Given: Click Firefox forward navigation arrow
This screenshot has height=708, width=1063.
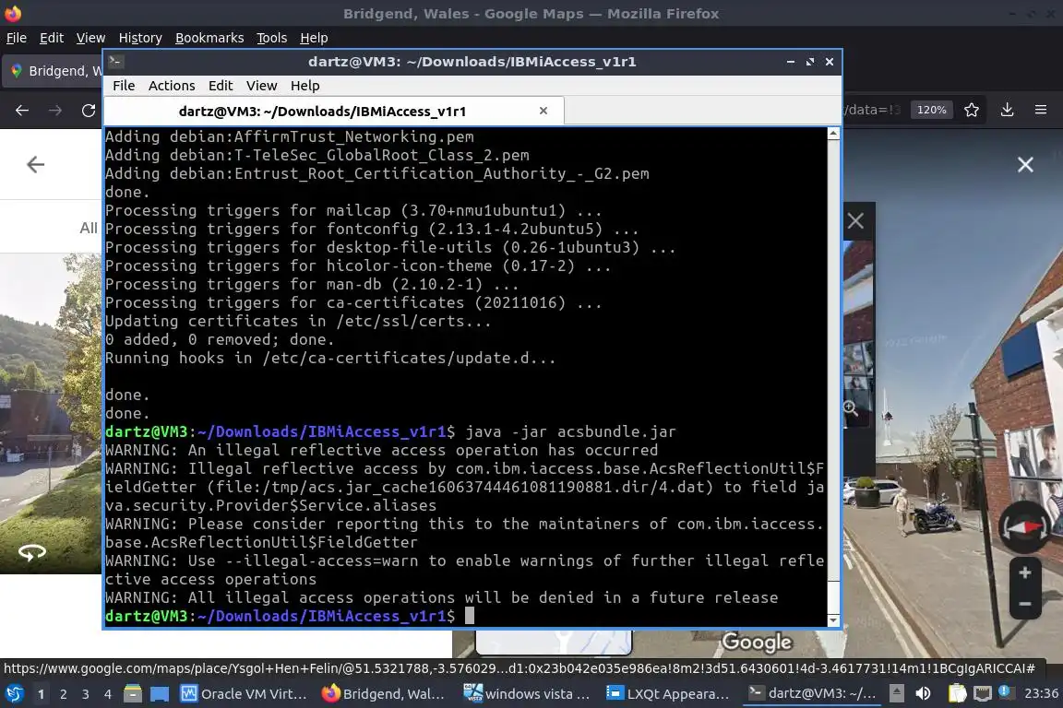Looking at the screenshot, I should 55,111.
